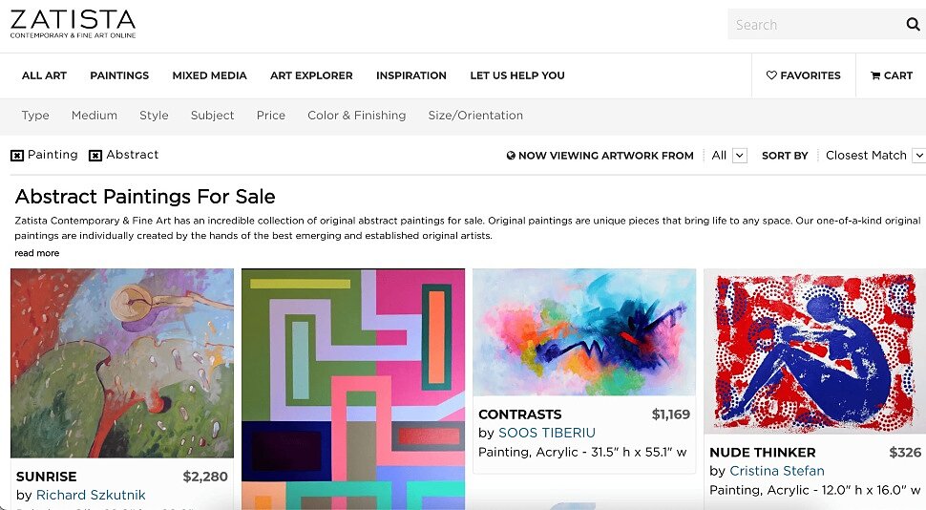Image resolution: width=926 pixels, height=510 pixels.
Task: Remove the Painting filter checkbox
Action: [17, 155]
